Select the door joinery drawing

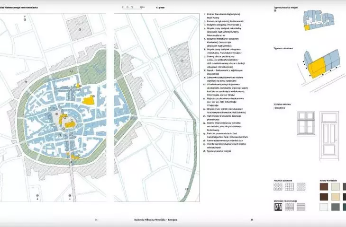pyautogui.click(x=329, y=136)
